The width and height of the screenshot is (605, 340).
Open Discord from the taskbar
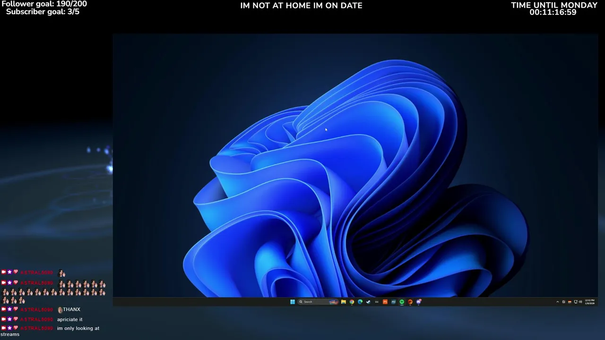click(x=418, y=302)
